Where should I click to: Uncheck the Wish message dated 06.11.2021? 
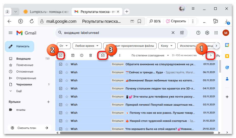click(60, 72)
